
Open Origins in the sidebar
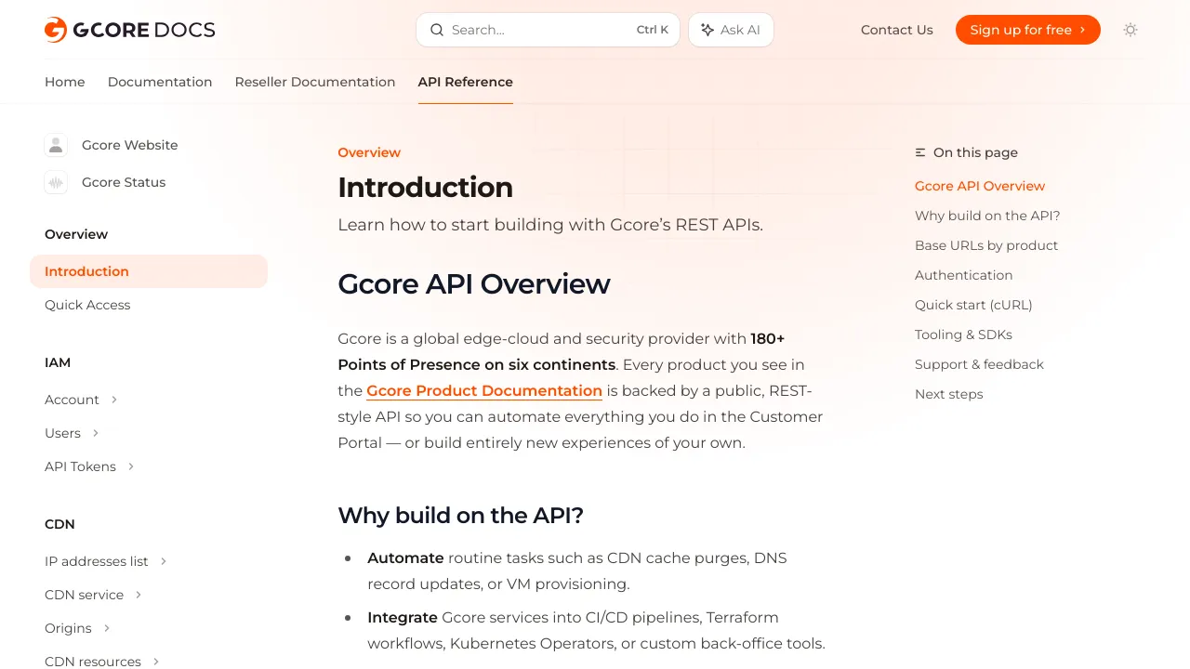[68, 628]
